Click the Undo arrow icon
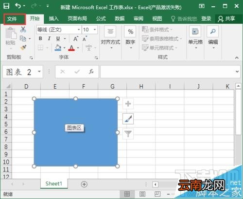243x199 pixels. (18, 6)
